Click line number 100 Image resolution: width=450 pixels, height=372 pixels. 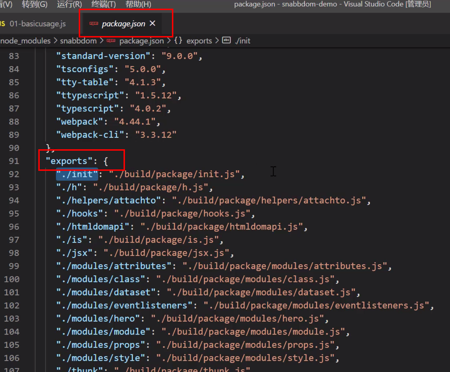point(12,279)
